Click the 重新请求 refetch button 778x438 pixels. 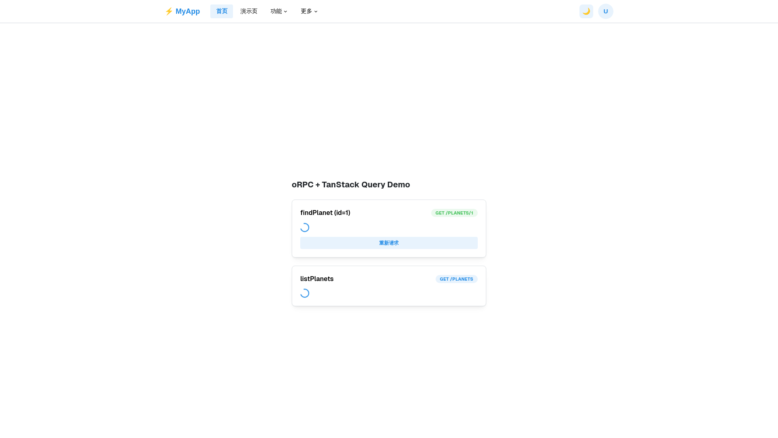click(389, 243)
